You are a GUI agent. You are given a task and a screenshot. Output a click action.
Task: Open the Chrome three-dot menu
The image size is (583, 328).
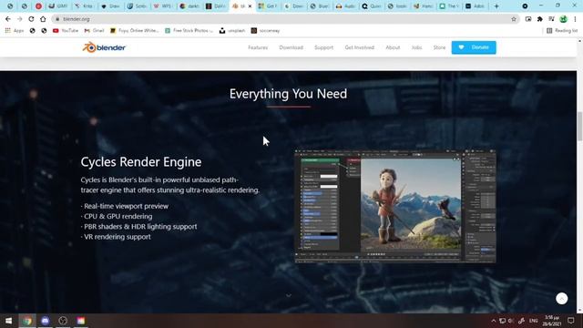click(575, 19)
